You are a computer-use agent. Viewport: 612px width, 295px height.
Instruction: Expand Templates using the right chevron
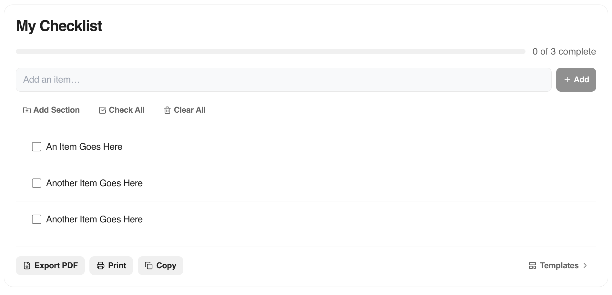(585, 266)
